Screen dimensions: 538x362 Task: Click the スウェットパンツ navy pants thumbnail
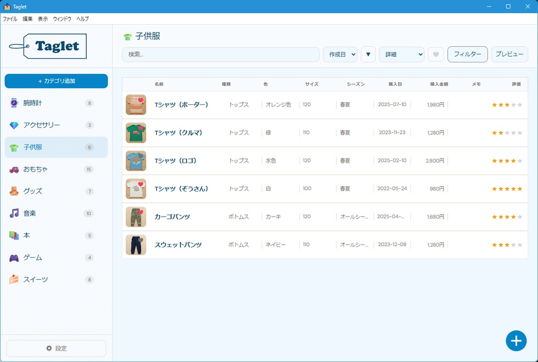tap(136, 245)
